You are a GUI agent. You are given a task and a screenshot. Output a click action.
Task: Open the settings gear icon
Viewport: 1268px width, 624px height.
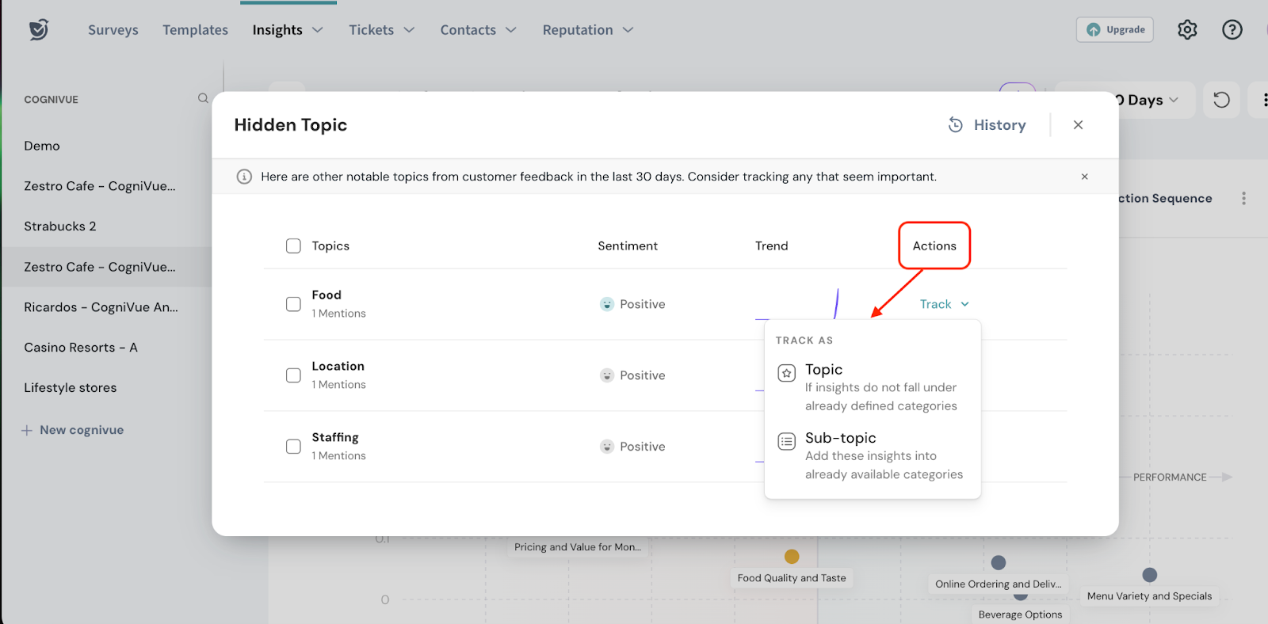point(1187,30)
